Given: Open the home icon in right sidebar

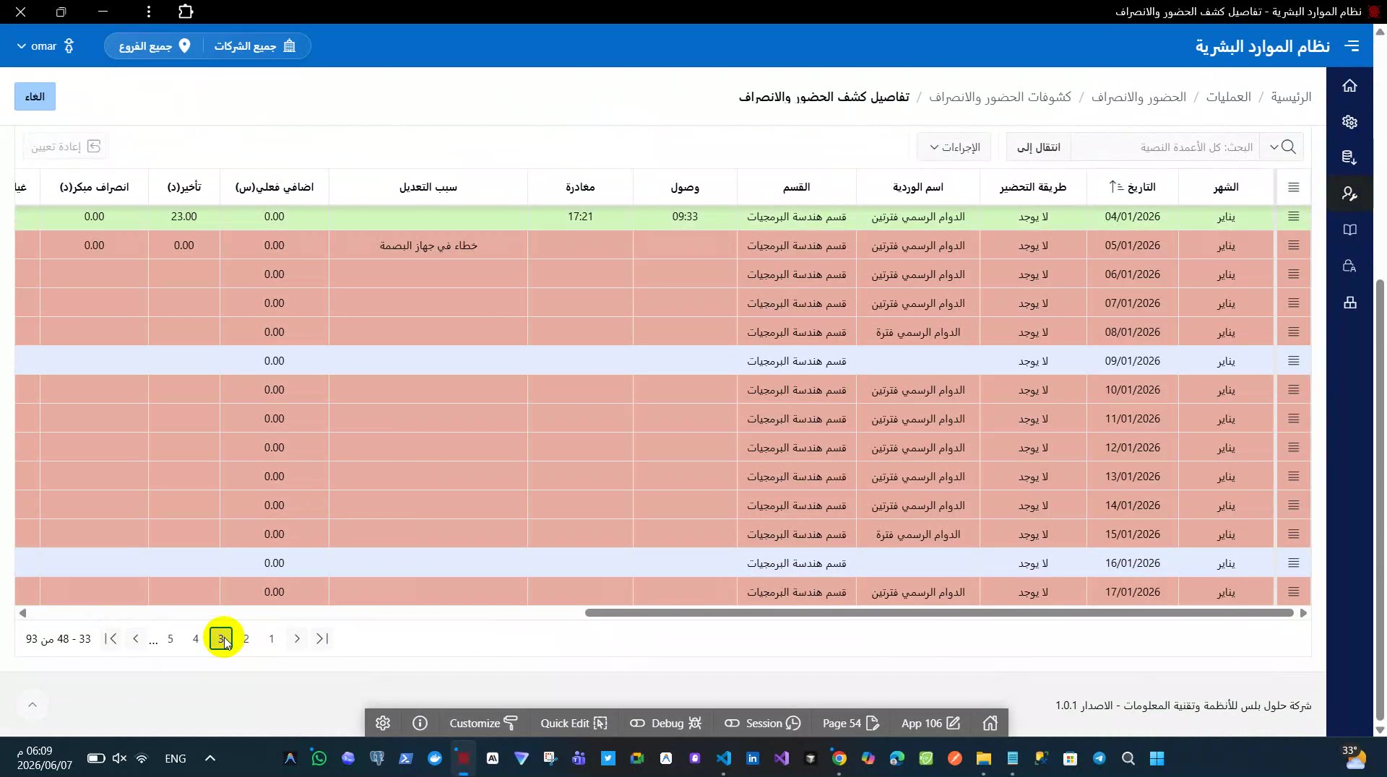Looking at the screenshot, I should (x=1349, y=86).
